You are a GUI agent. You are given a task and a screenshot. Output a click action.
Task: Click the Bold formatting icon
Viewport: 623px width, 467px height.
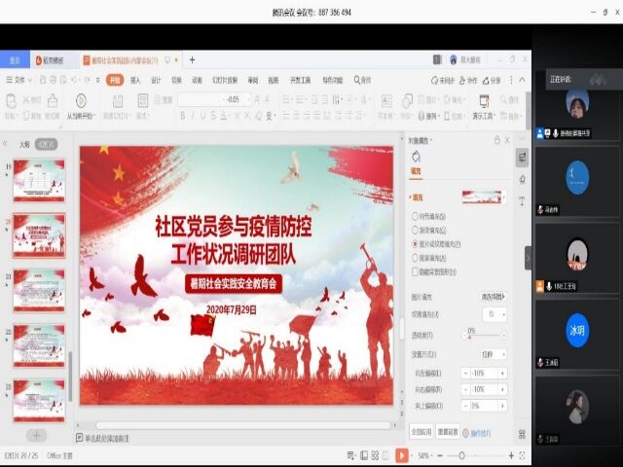182,115
